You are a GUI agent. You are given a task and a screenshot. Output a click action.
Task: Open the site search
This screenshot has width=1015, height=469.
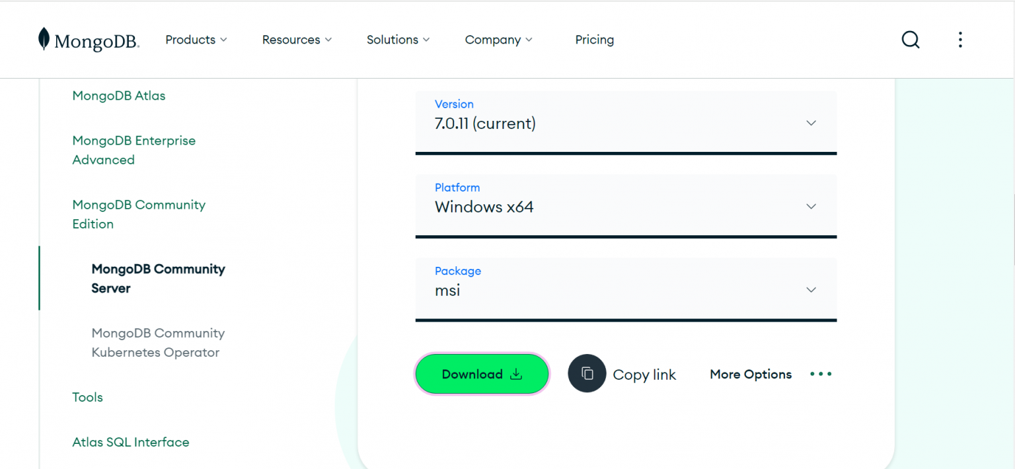coord(911,40)
